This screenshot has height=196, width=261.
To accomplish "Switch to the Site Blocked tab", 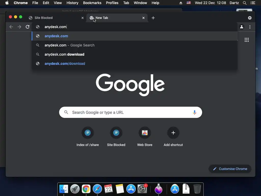I will 56,18.
